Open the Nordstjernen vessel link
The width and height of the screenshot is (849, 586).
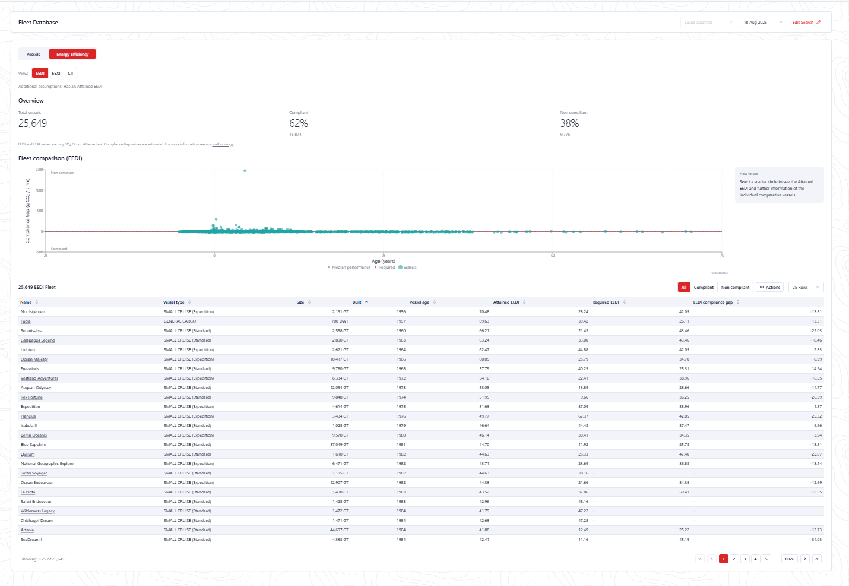click(x=33, y=312)
